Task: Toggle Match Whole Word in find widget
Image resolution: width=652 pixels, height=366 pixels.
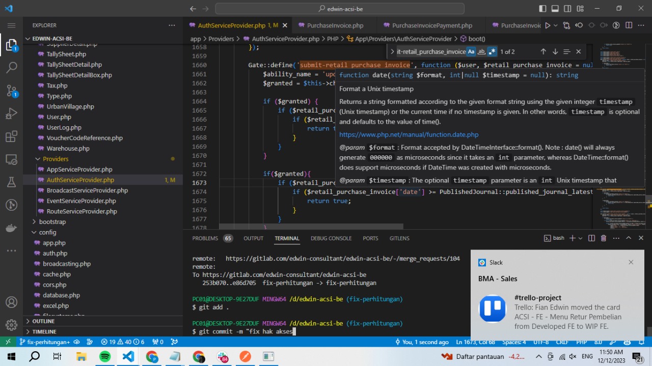Action: tap(481, 51)
